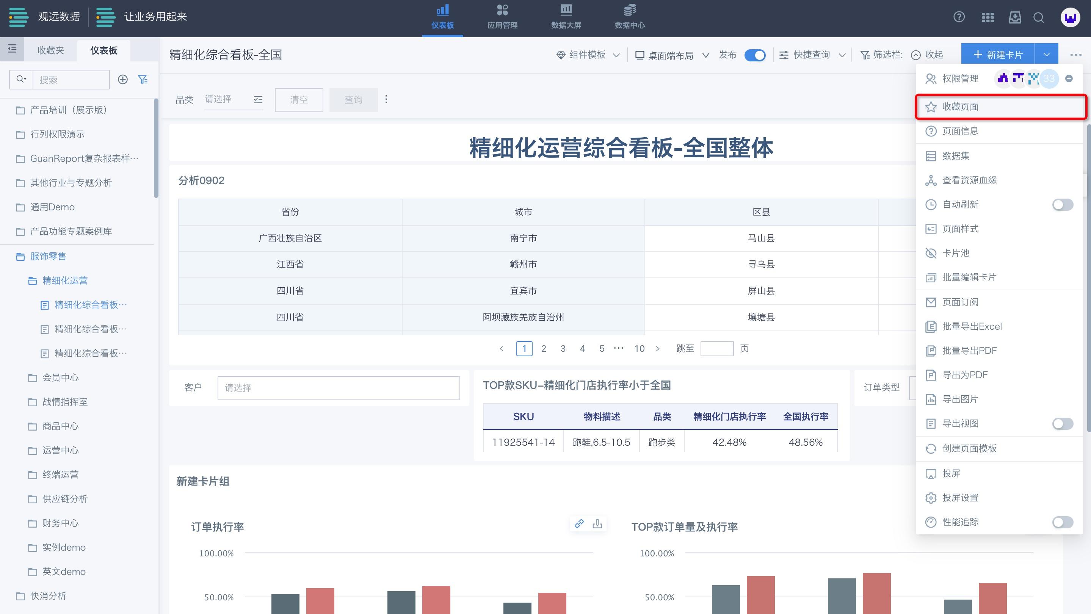
Task: Click the 新建卡片 button
Action: coord(998,55)
